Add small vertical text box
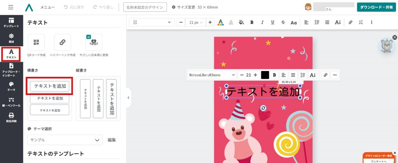The width and height of the screenshot is (398, 163). (85, 99)
